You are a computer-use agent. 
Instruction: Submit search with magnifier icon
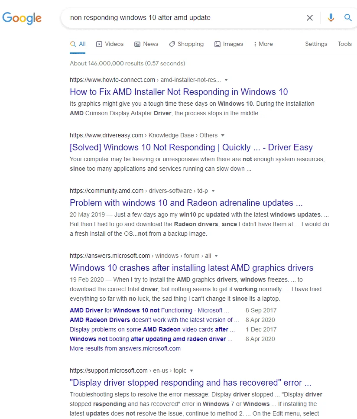[x=347, y=18]
